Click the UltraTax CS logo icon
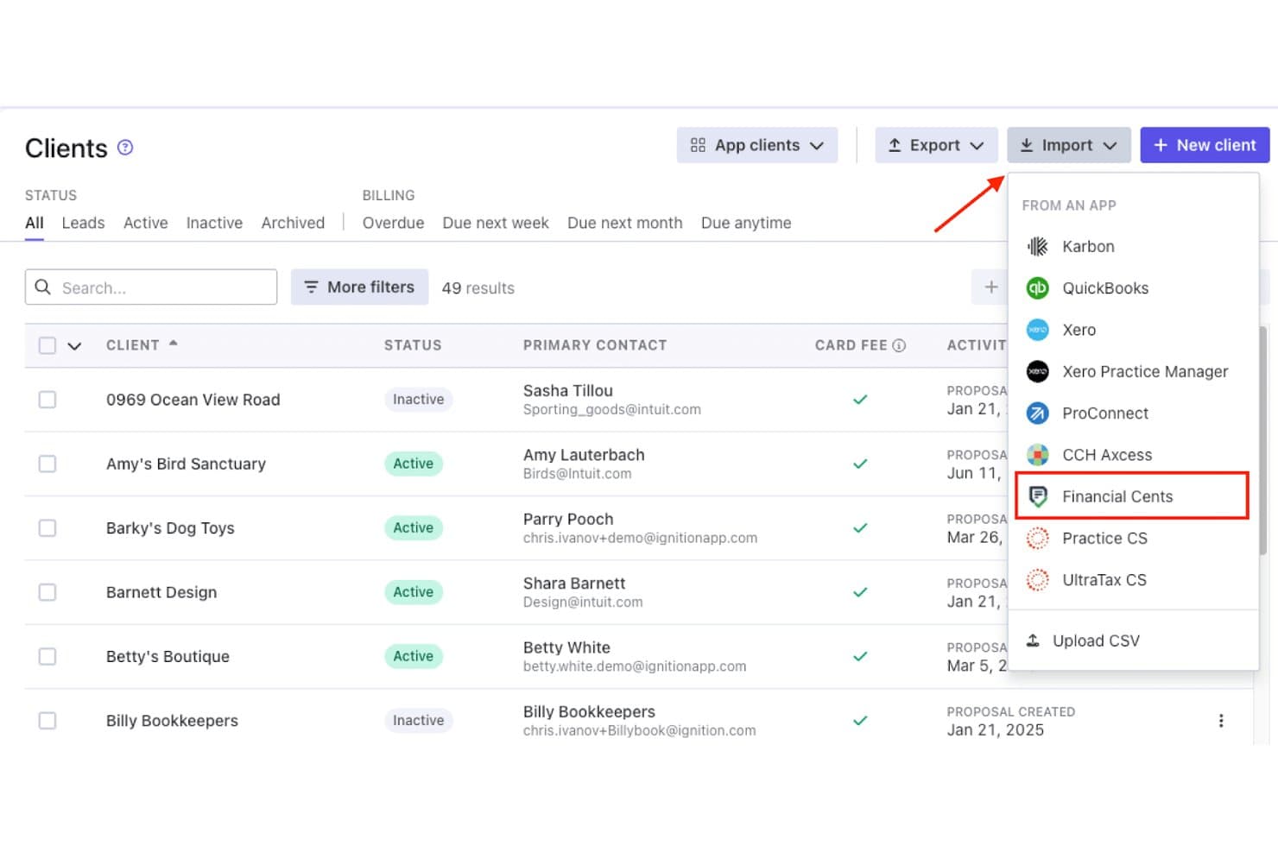Viewport: 1278px width, 852px height. click(x=1037, y=580)
